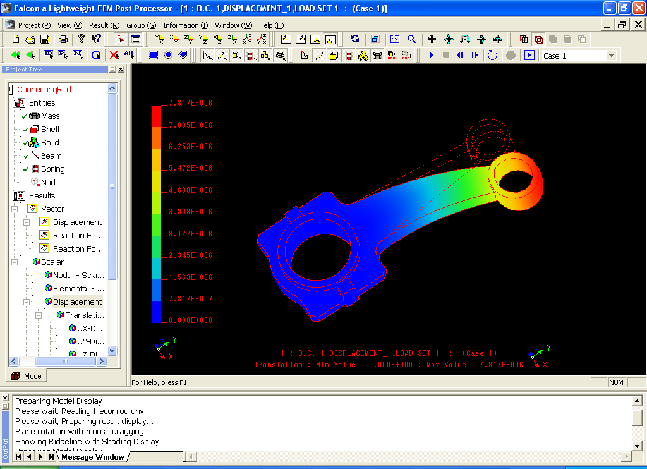Collapse the Scalar results node
Screen dimensions: 647x469
(x=15, y=262)
